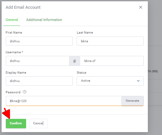This screenshot has height=135, width=162.
Task: Cancel adding the email account
Action: pyautogui.click(x=38, y=123)
